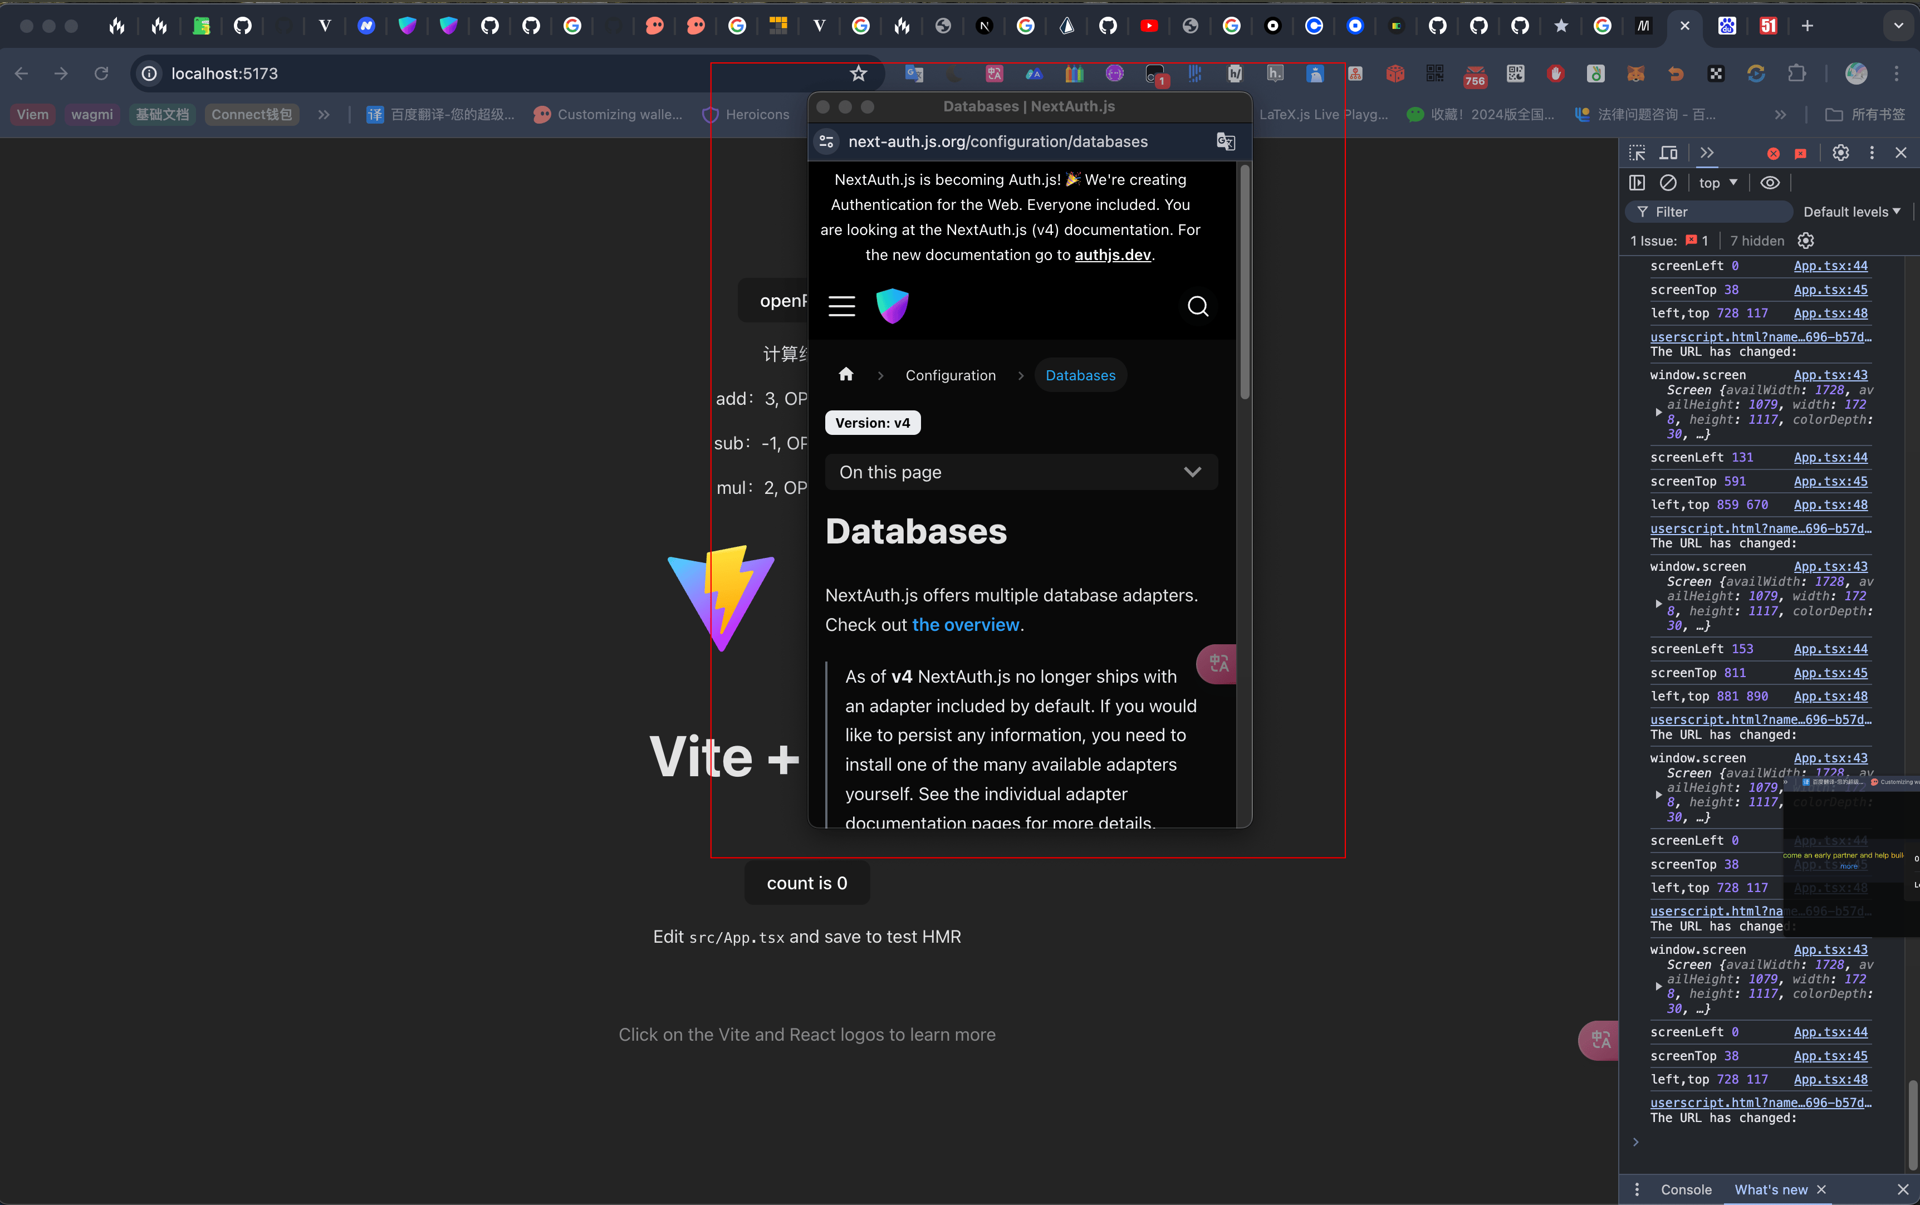Open the drawer three-dot menu beside Console
Screen dimensions: 1920x1205
pyautogui.click(x=1637, y=1190)
